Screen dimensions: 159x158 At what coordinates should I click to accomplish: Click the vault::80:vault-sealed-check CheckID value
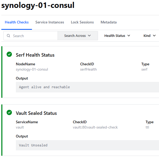[x=95, y=127]
